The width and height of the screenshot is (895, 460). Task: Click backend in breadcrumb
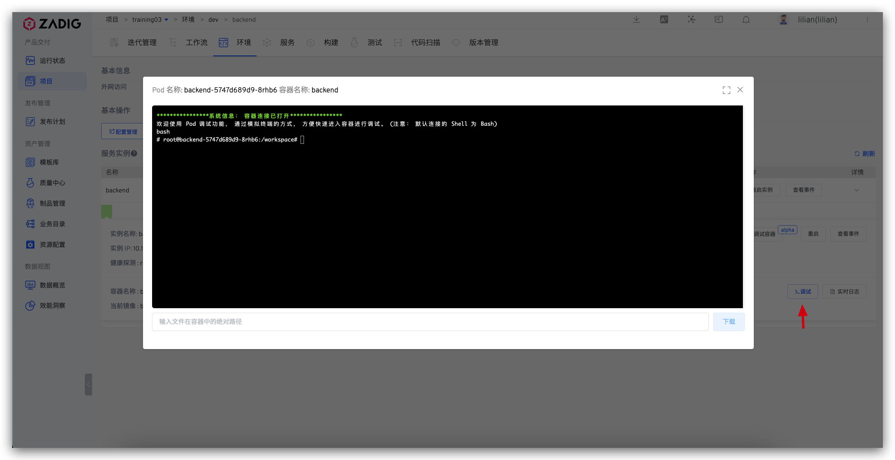point(244,20)
